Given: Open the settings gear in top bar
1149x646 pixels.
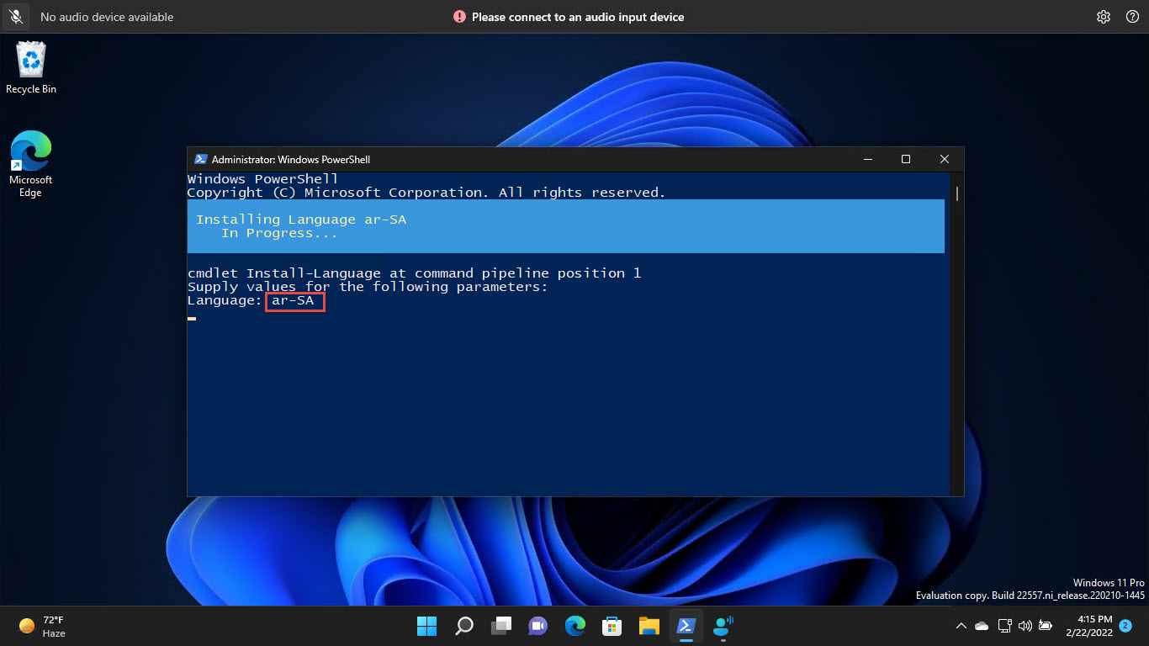Looking at the screenshot, I should pyautogui.click(x=1104, y=17).
